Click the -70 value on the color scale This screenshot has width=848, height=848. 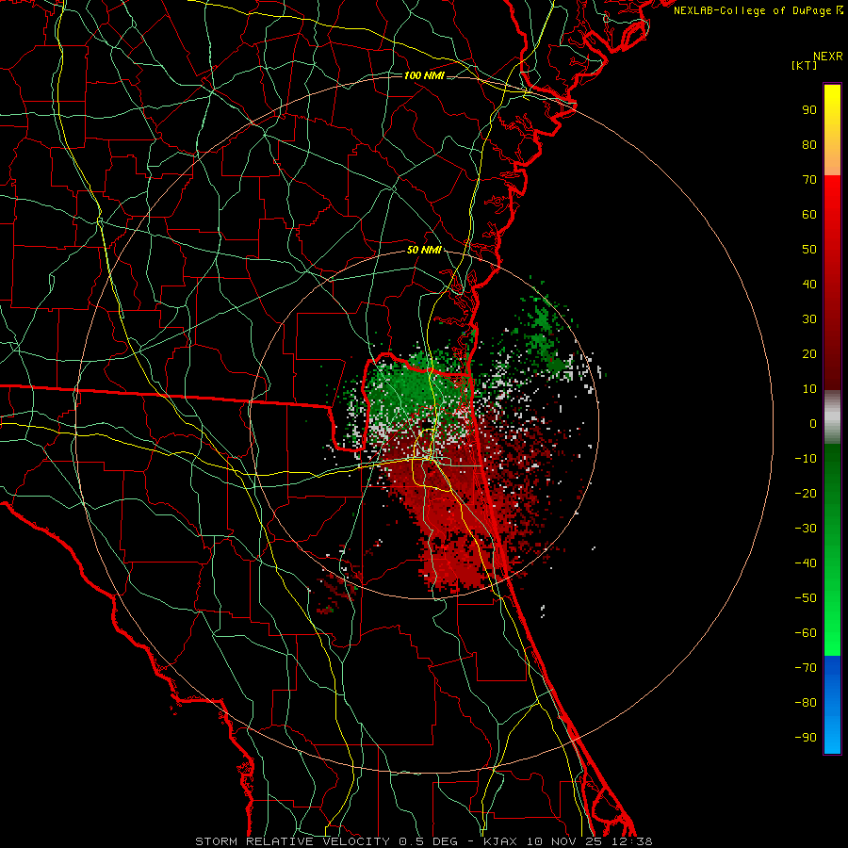806,667
